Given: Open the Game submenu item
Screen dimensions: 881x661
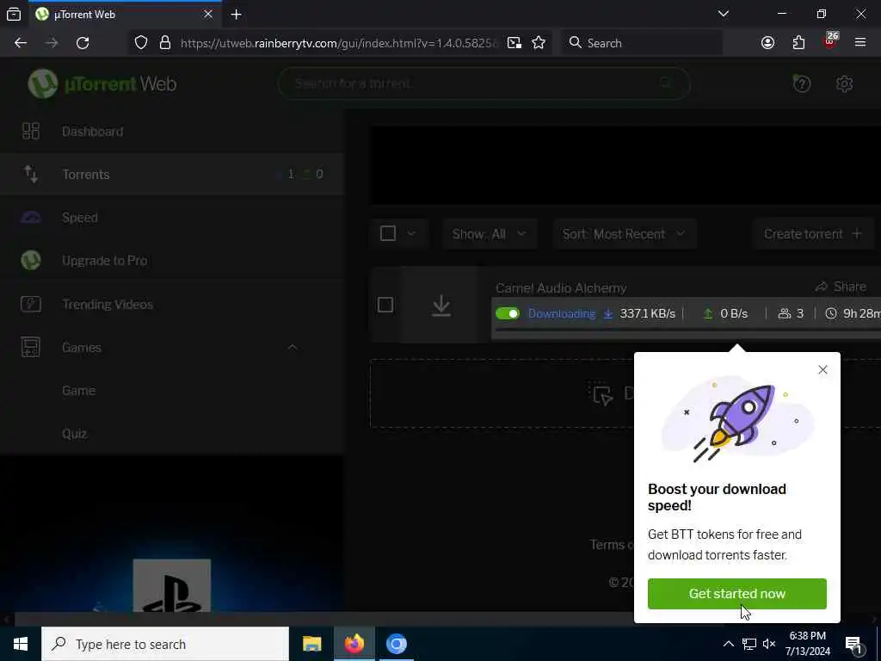Looking at the screenshot, I should [78, 391].
